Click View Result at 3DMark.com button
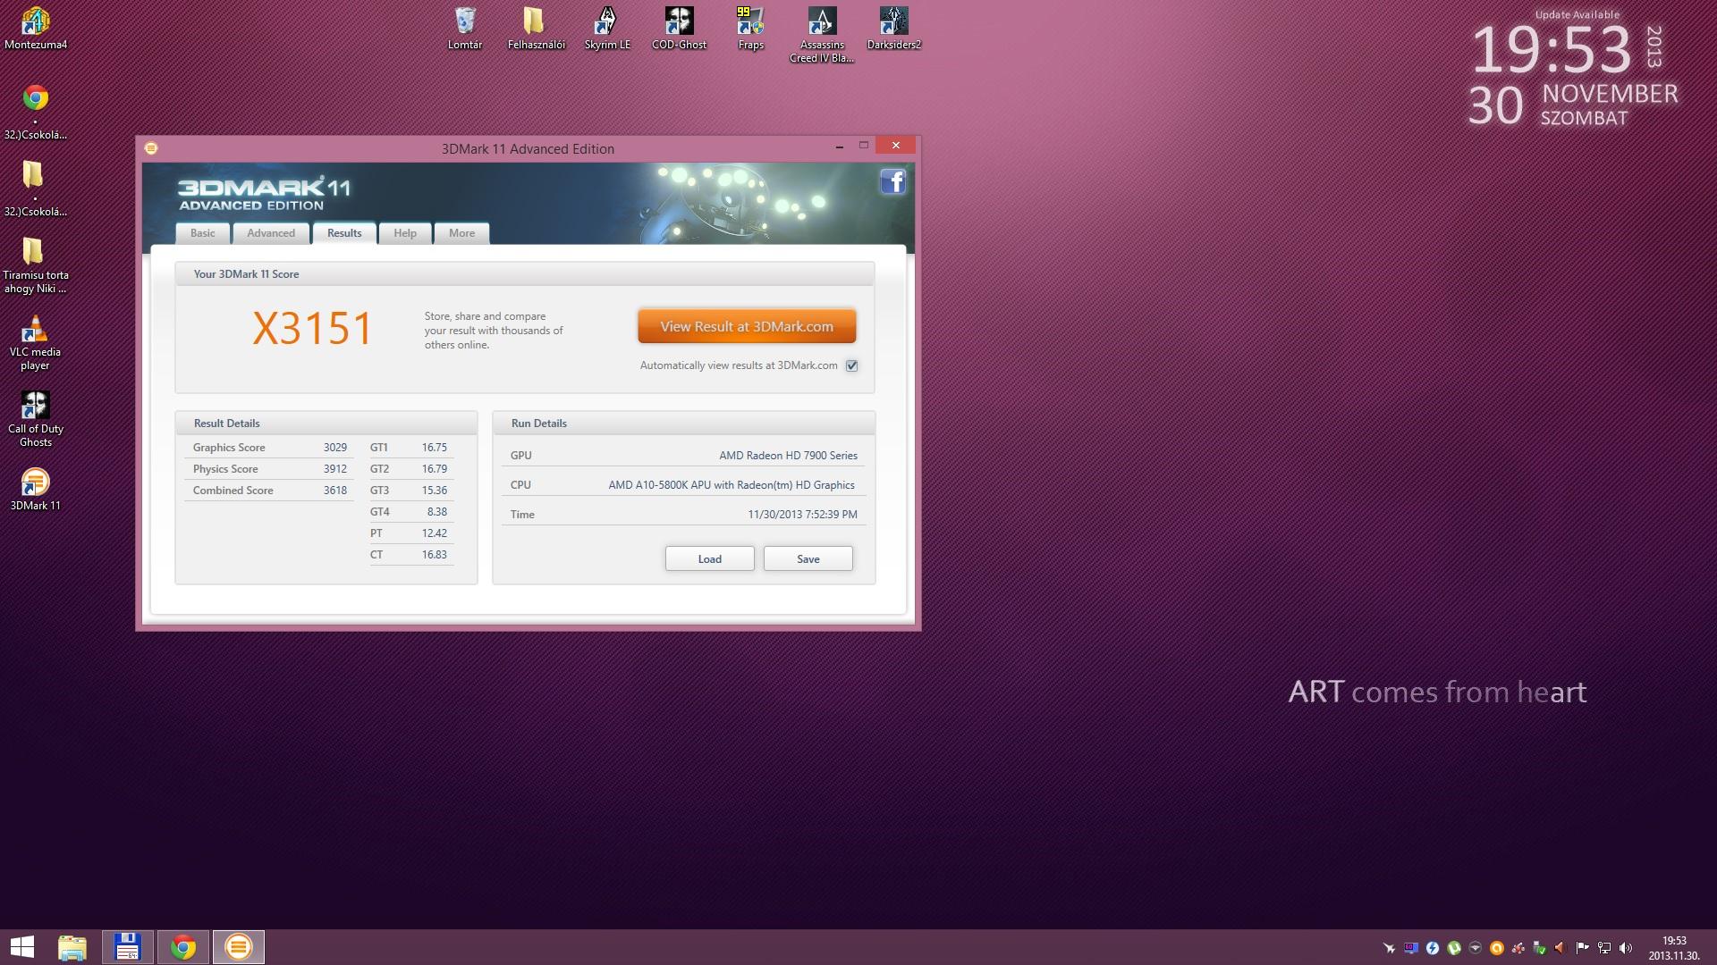Viewport: 1717px width, 965px height. click(x=747, y=326)
